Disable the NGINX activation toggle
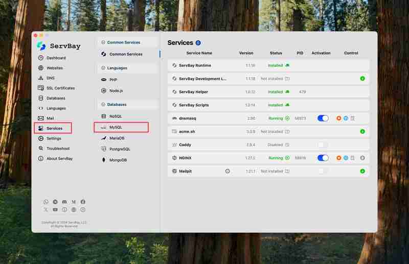The image size is (409, 264). 323,158
